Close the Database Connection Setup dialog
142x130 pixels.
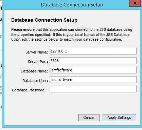(x=135, y=3)
